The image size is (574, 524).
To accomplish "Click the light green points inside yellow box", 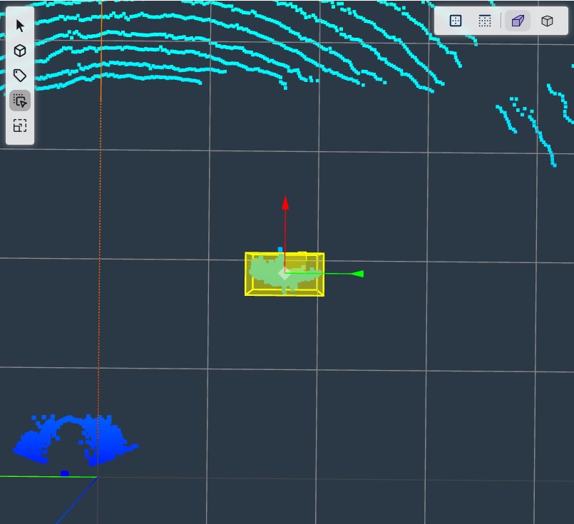I will (x=265, y=273).
